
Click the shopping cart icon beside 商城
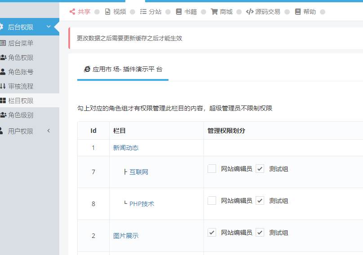(214, 12)
